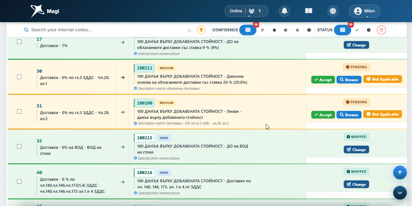Expand the Online users dropdown

247,11
